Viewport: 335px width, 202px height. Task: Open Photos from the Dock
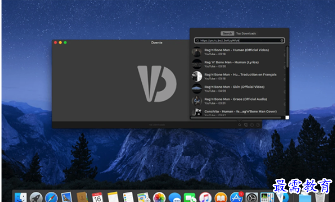click(x=159, y=197)
